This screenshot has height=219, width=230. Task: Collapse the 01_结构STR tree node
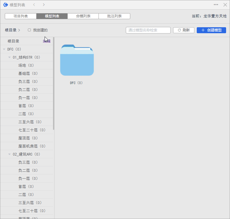(10, 57)
